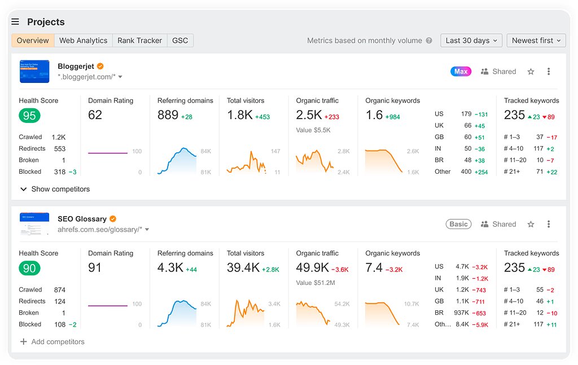Click the SEO Glossary site thumbnail
578x365 pixels.
(x=34, y=223)
